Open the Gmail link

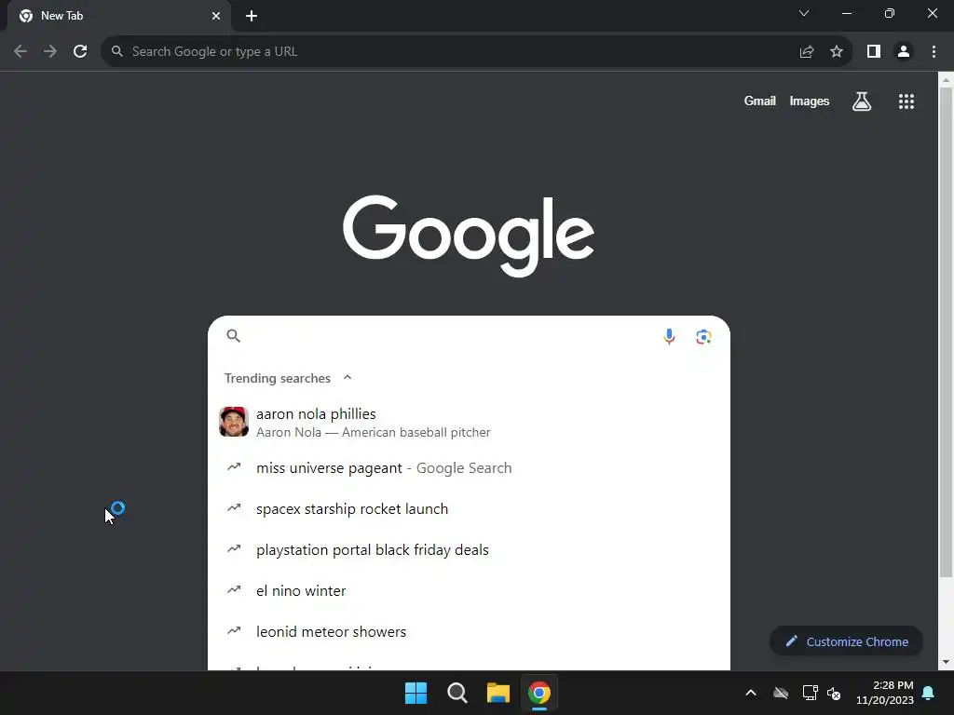coord(760,101)
